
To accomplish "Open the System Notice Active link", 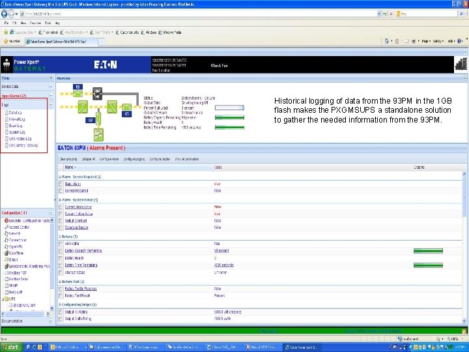I will [x=79, y=214].
